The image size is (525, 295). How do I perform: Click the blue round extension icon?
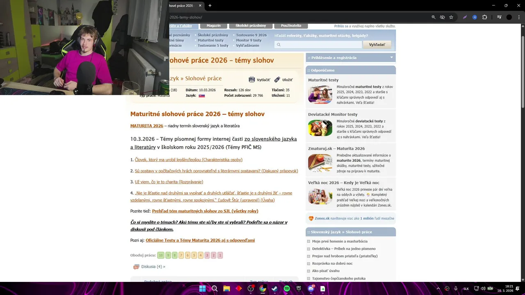(475, 17)
